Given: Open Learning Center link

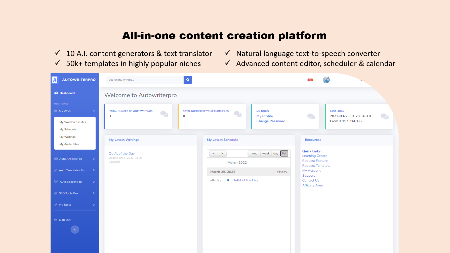Looking at the screenshot, I should (314, 156).
